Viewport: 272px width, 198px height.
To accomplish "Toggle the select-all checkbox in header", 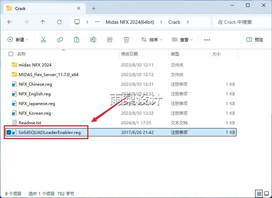I will coord(11,54).
